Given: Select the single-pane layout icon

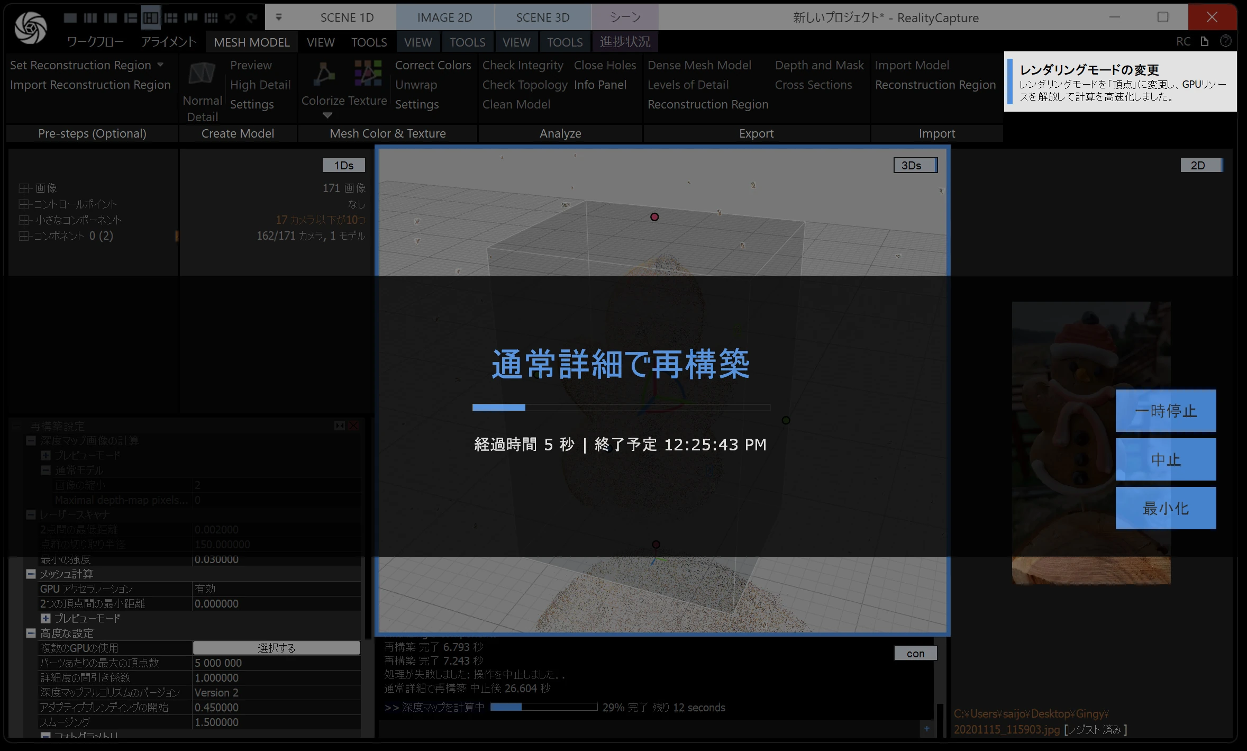Looking at the screenshot, I should pyautogui.click(x=70, y=18).
